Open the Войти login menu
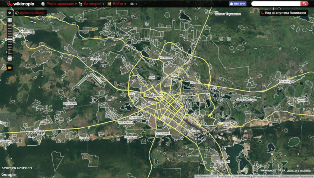This screenshot has height=178, width=314. (x=118, y=4)
